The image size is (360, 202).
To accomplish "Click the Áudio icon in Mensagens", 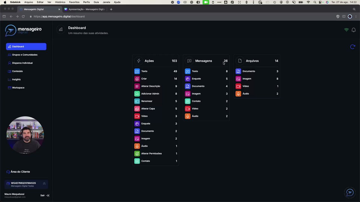I will (188, 116).
